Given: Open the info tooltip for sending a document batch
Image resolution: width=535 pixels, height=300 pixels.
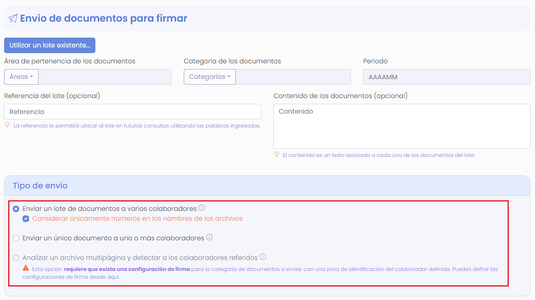Looking at the screenshot, I should [x=203, y=208].
